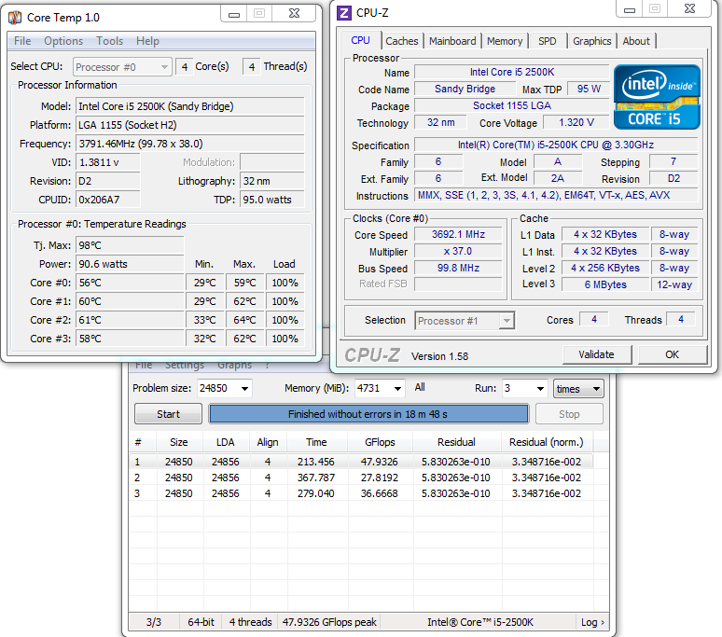This screenshot has height=637, width=722.
Task: Click the CPUID value 0x206A7
Action: [x=108, y=200]
